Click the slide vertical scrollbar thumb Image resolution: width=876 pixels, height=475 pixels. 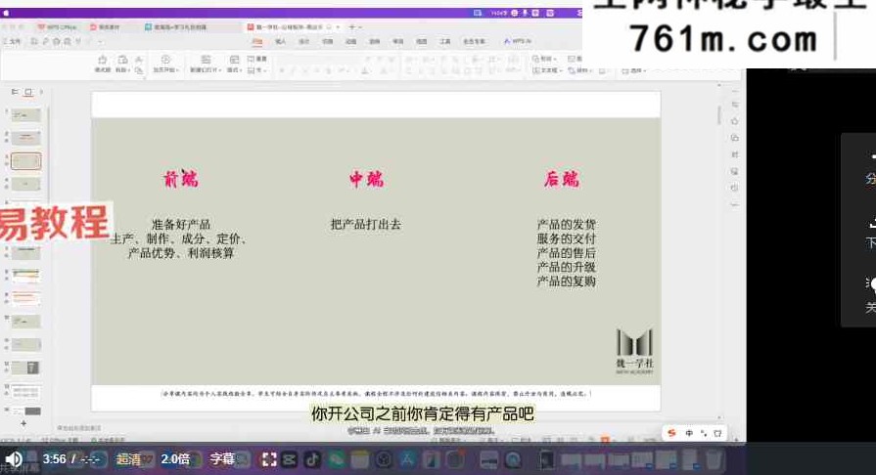point(719,115)
